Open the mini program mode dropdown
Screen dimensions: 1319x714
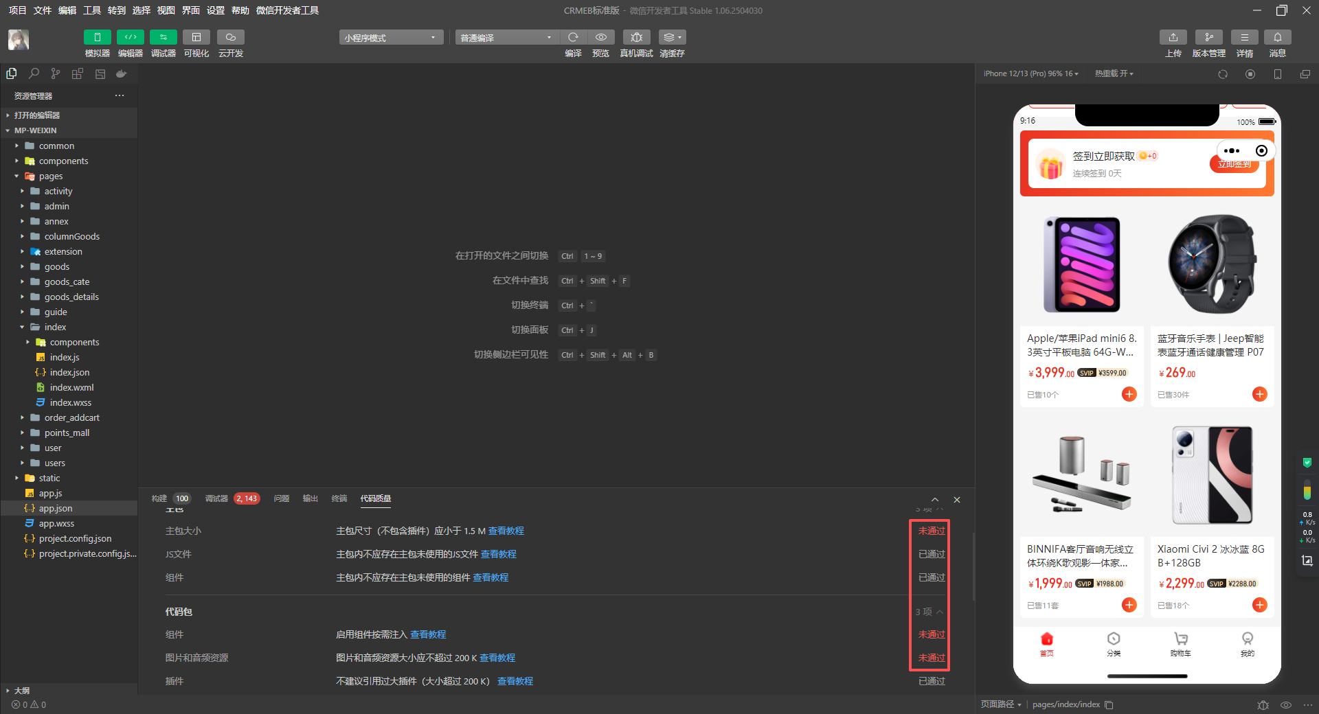tap(390, 38)
